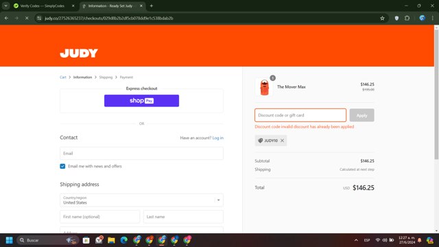Click the Log in link

point(218,138)
